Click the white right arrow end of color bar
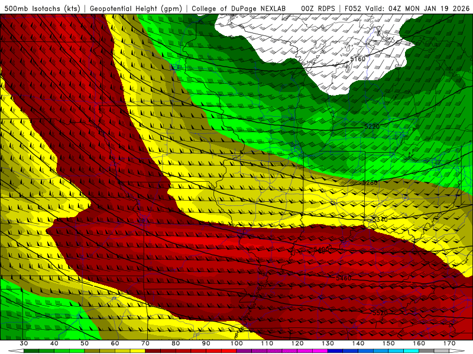The image size is (473, 354). point(457,351)
